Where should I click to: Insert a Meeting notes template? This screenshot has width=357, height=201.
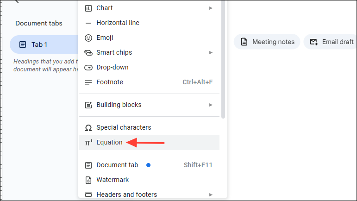pyautogui.click(x=267, y=42)
